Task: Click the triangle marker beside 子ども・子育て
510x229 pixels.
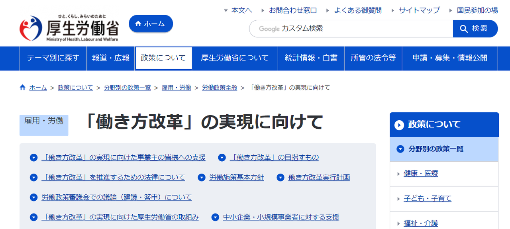Action: tap(398, 199)
